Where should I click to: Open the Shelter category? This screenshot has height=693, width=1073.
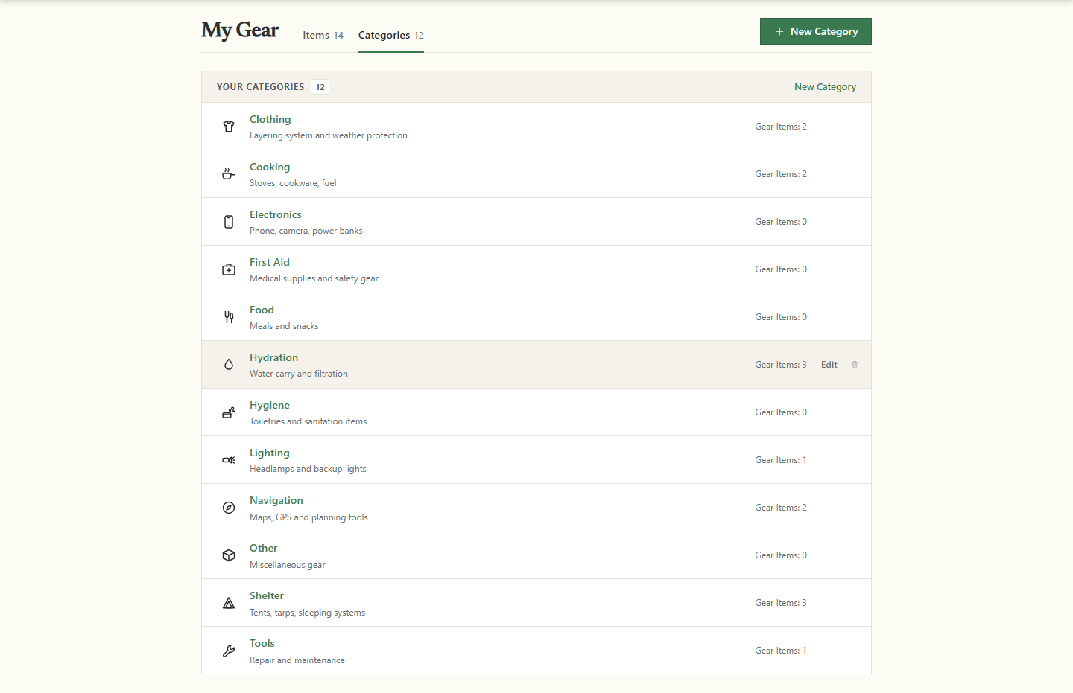click(x=267, y=595)
